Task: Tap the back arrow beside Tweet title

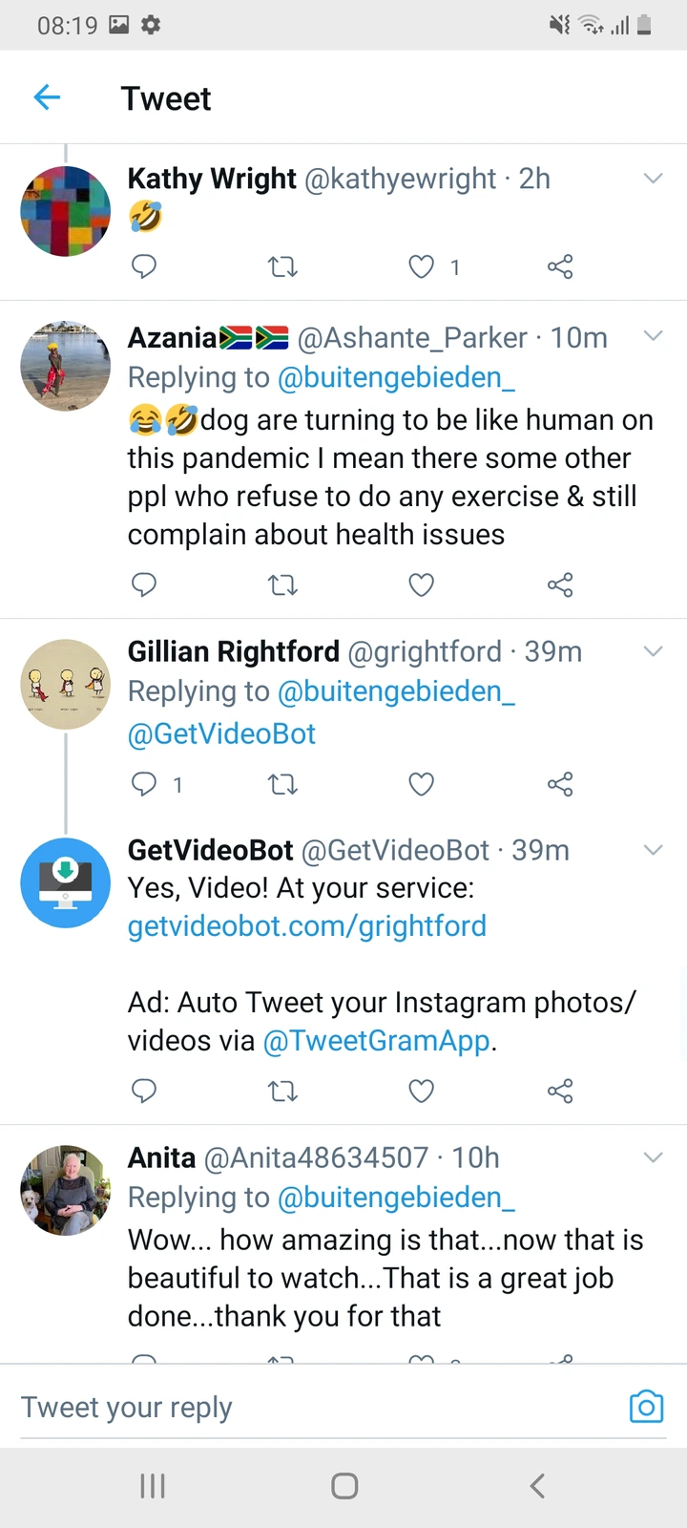Action: tap(47, 97)
